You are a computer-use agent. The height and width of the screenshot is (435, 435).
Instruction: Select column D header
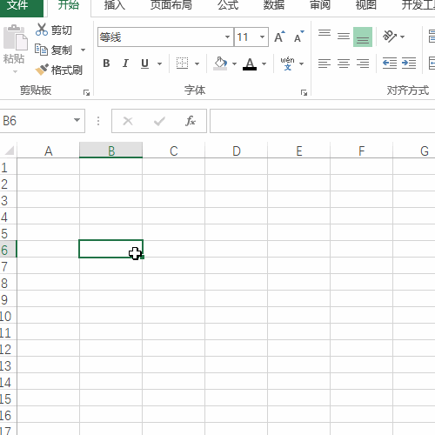click(237, 151)
